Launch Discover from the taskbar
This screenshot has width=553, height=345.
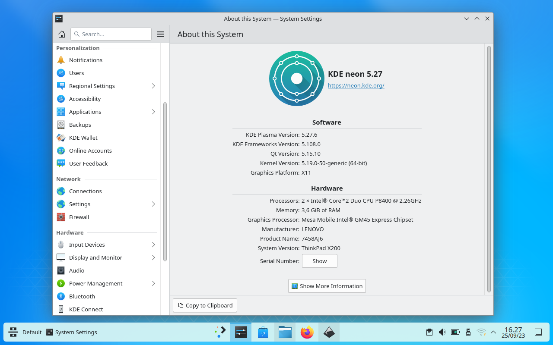tap(263, 332)
